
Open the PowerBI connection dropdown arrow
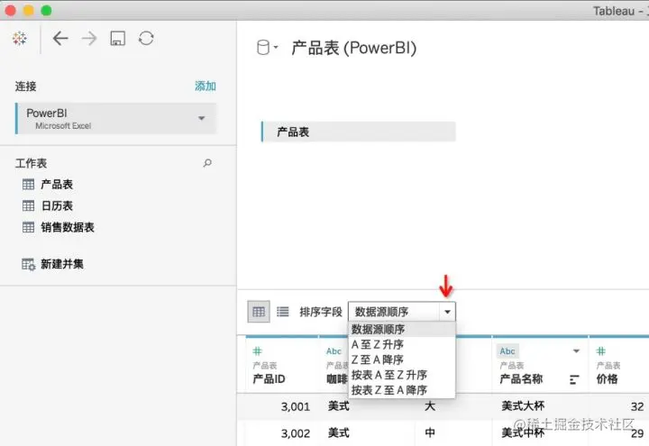pos(202,118)
